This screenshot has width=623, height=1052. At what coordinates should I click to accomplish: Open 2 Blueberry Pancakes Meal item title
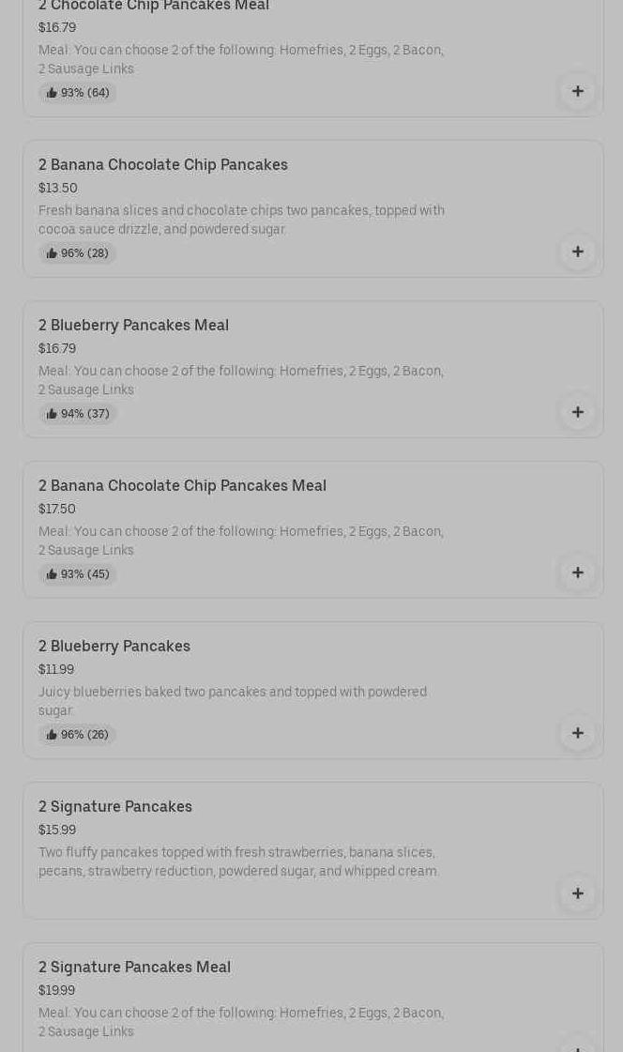[133, 326]
